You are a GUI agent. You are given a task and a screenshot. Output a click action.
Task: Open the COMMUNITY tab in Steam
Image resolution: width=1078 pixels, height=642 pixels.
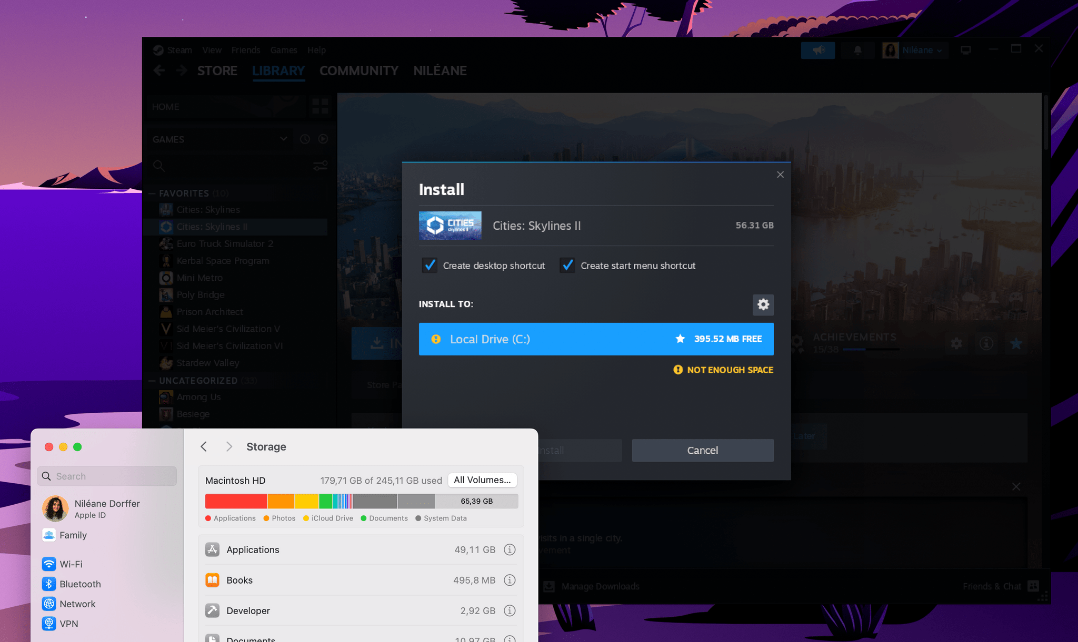click(359, 70)
